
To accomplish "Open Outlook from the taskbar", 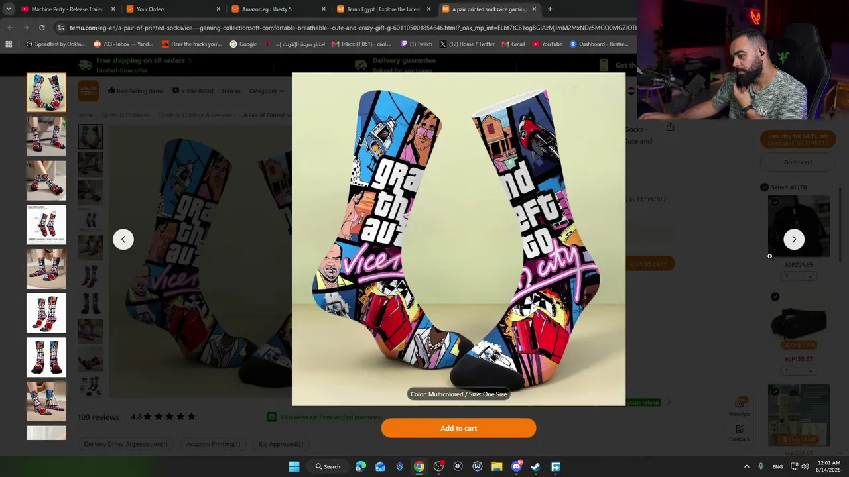I will pyautogui.click(x=380, y=466).
